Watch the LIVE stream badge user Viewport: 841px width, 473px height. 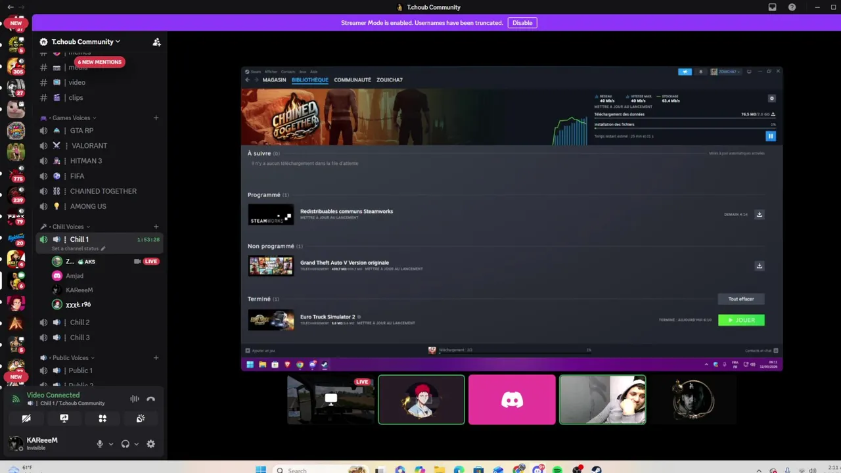coord(151,261)
